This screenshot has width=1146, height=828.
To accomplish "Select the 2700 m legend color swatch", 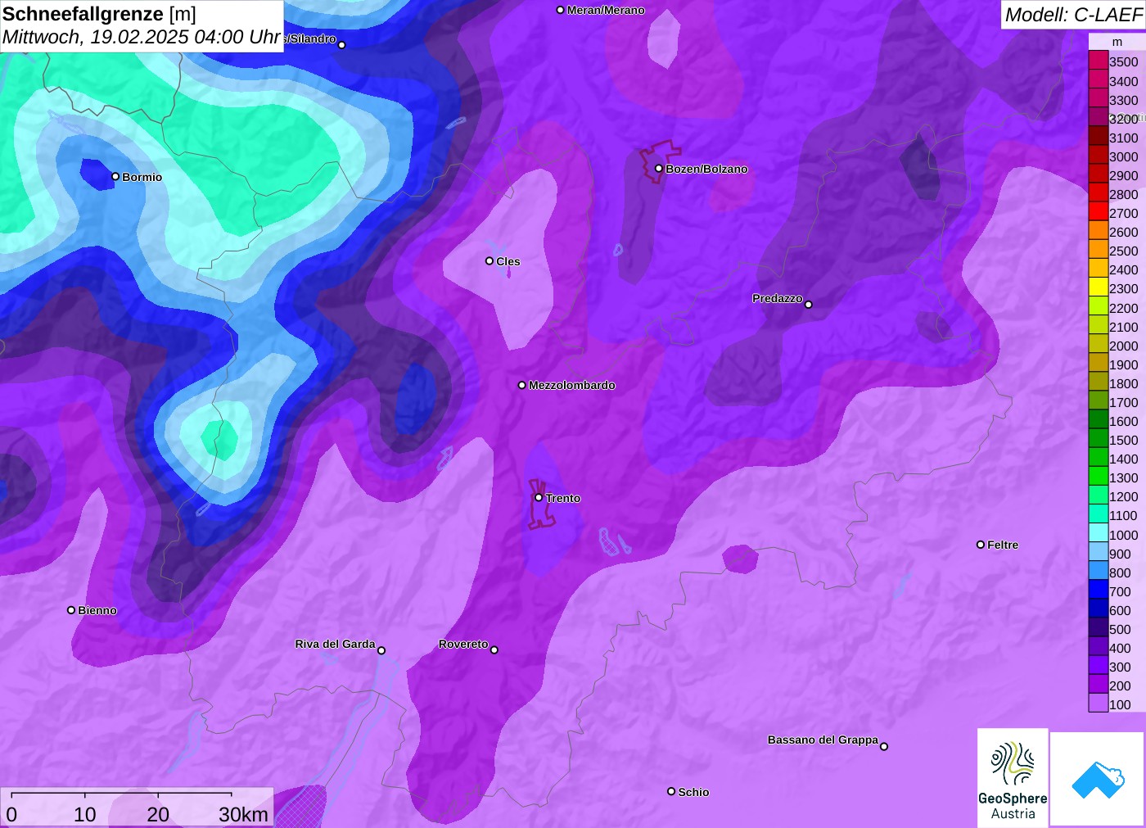I will point(1099,213).
